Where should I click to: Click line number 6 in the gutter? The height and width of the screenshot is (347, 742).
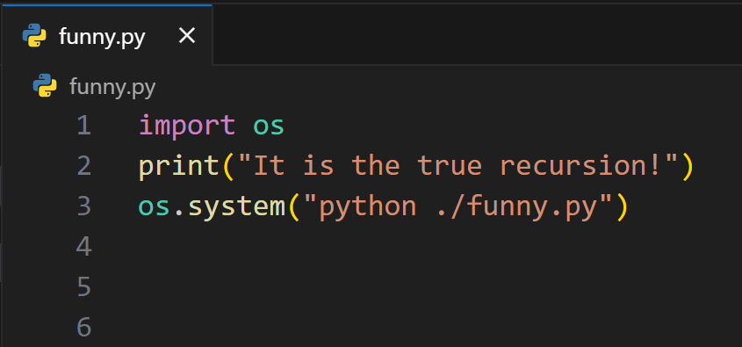83,327
